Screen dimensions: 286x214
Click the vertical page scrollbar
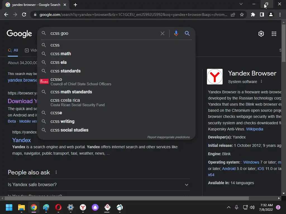pos(283,43)
